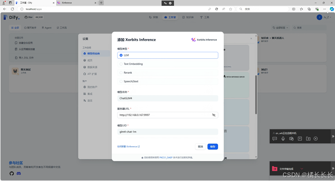This screenshot has width=335, height=181.
Task: Switch to the Xinference browser tab
Action: (x=77, y=3)
